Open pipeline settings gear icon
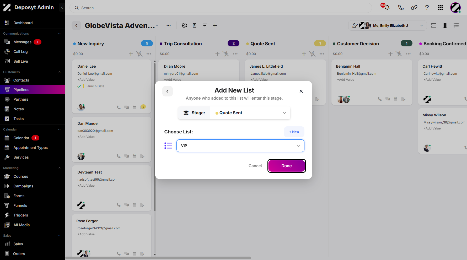Viewport: 467px width, 260px height. pos(184,25)
